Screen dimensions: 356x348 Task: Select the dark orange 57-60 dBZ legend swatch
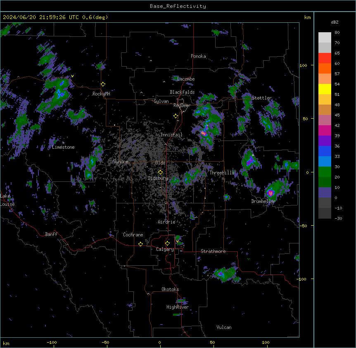[x=325, y=68]
